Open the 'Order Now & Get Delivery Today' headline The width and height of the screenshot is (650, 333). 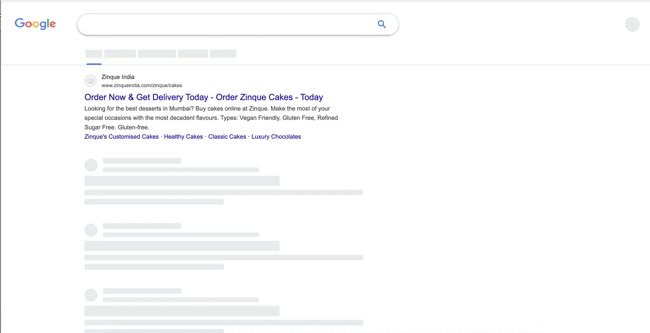click(204, 97)
